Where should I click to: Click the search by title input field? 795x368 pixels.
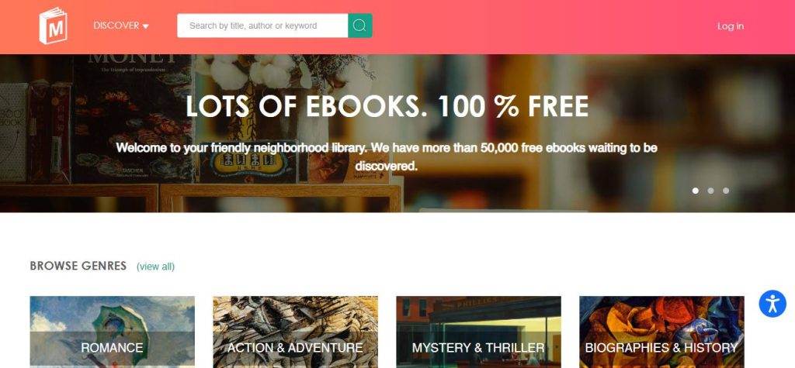[262, 26]
